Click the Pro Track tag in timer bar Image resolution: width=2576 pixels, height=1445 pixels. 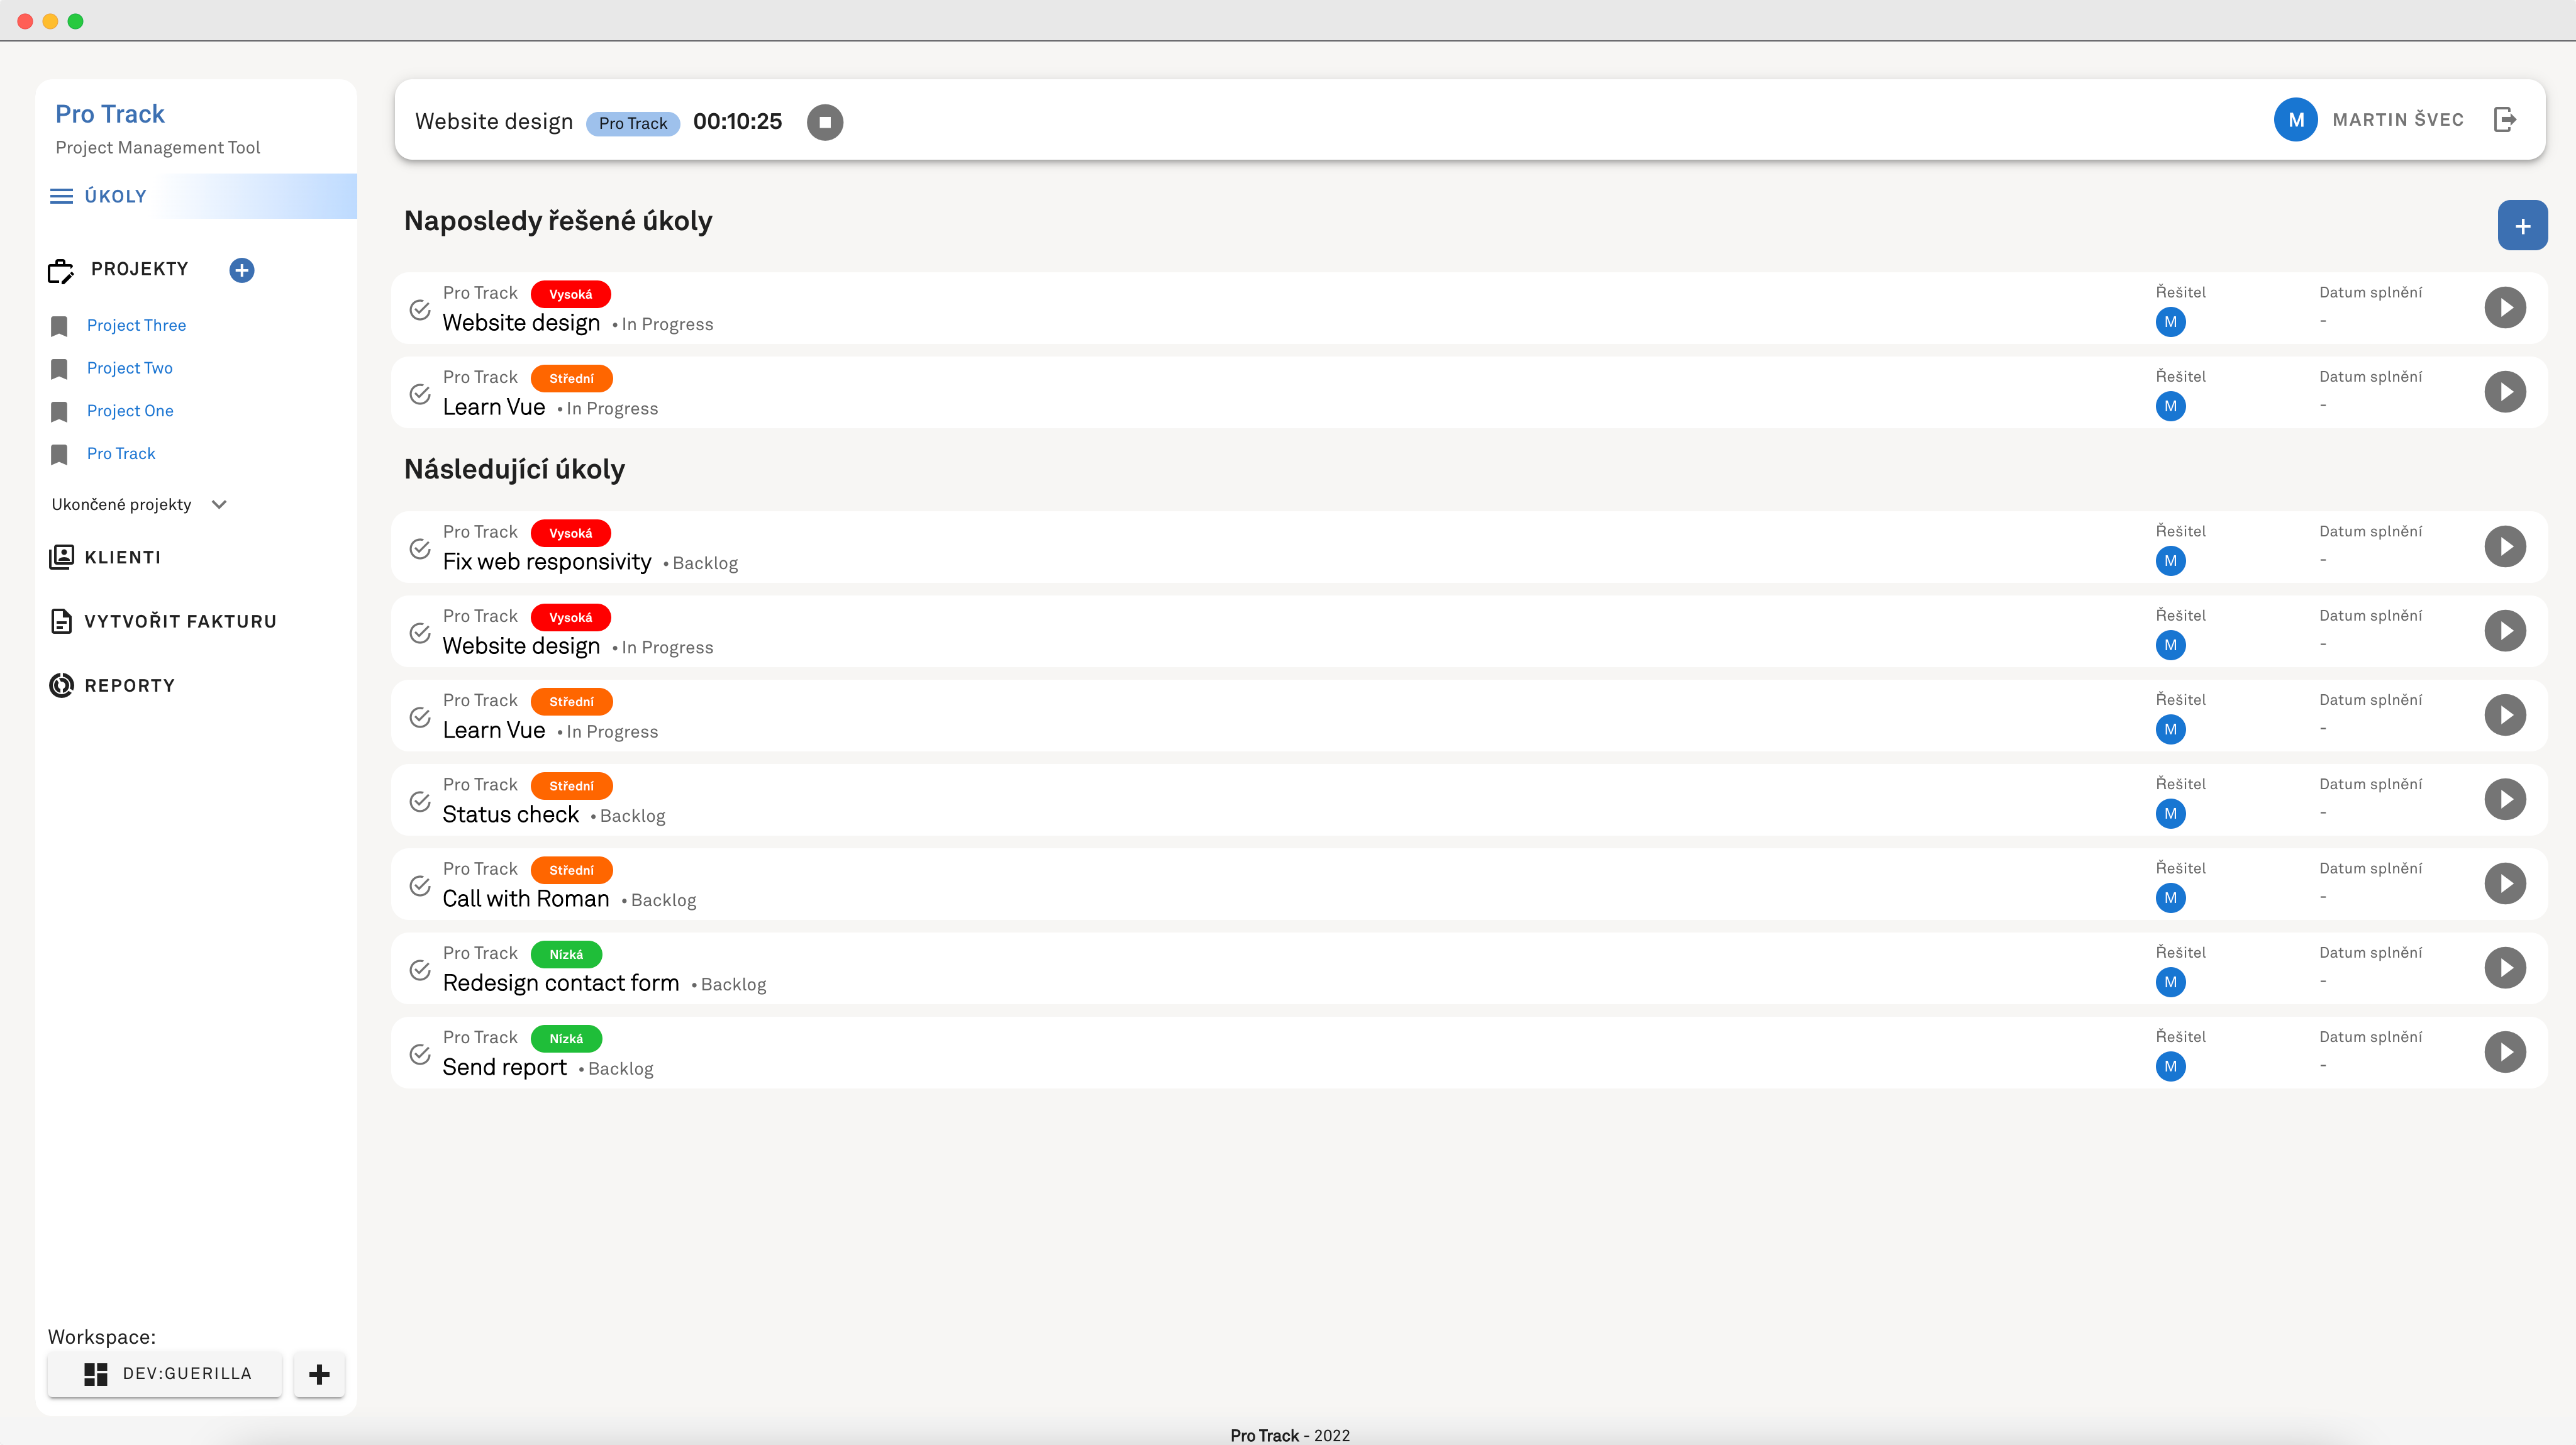[632, 124]
